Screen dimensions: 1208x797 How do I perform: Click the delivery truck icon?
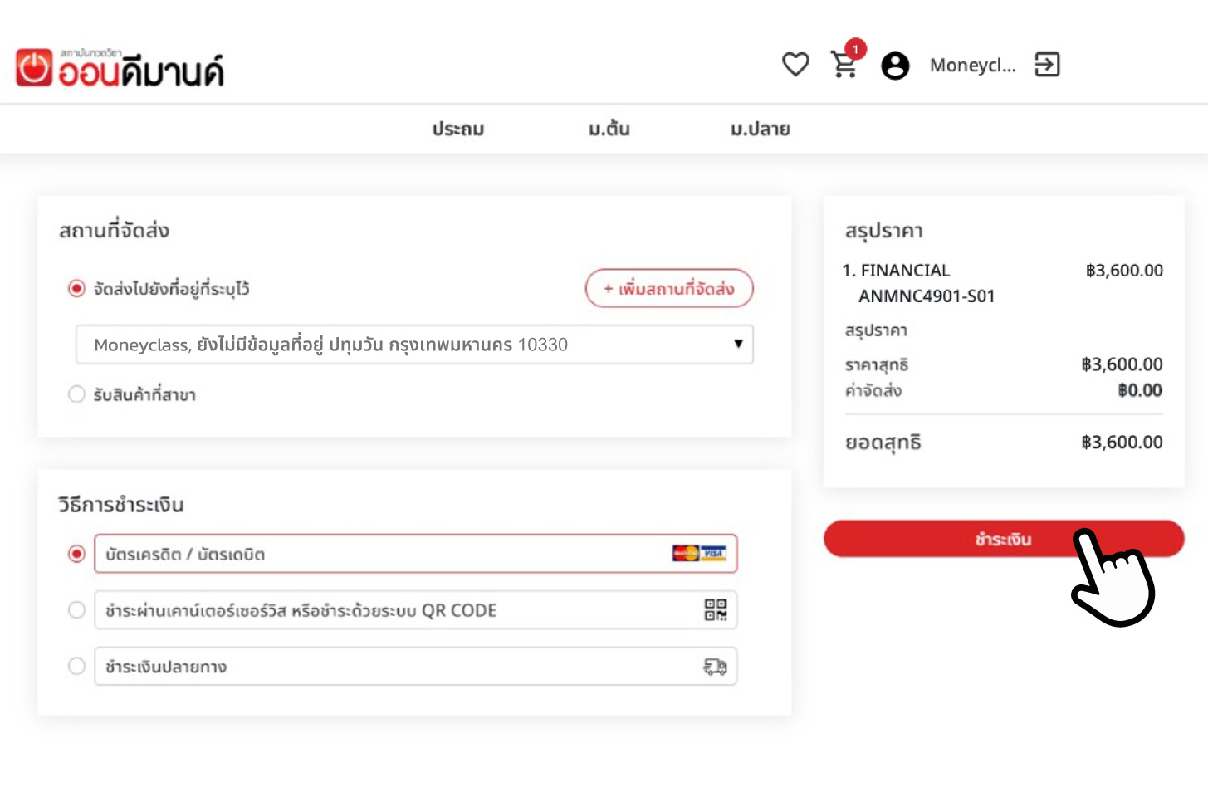pyautogui.click(x=715, y=667)
